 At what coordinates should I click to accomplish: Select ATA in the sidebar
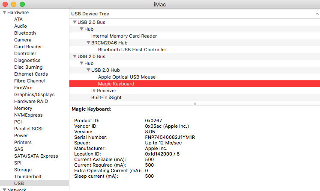pos(18,19)
